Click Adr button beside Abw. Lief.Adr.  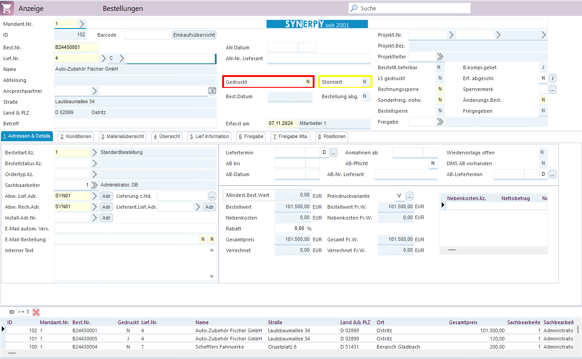(106, 196)
